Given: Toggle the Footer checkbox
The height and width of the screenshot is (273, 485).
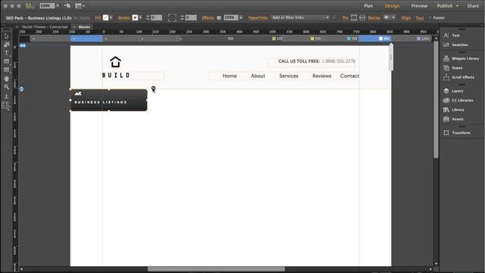Looking at the screenshot, I should click(x=430, y=18).
